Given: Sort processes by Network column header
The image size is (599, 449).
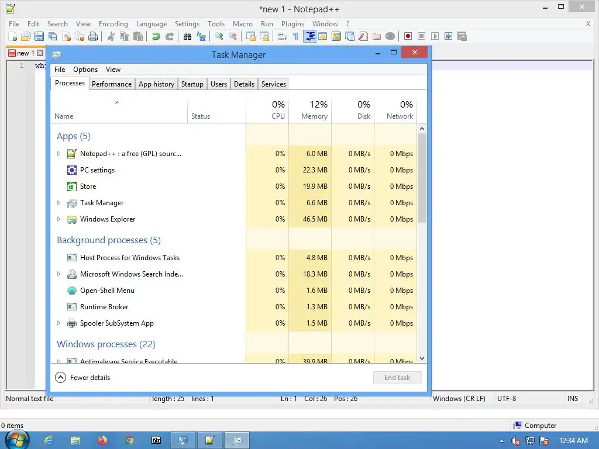Looking at the screenshot, I should [395, 110].
